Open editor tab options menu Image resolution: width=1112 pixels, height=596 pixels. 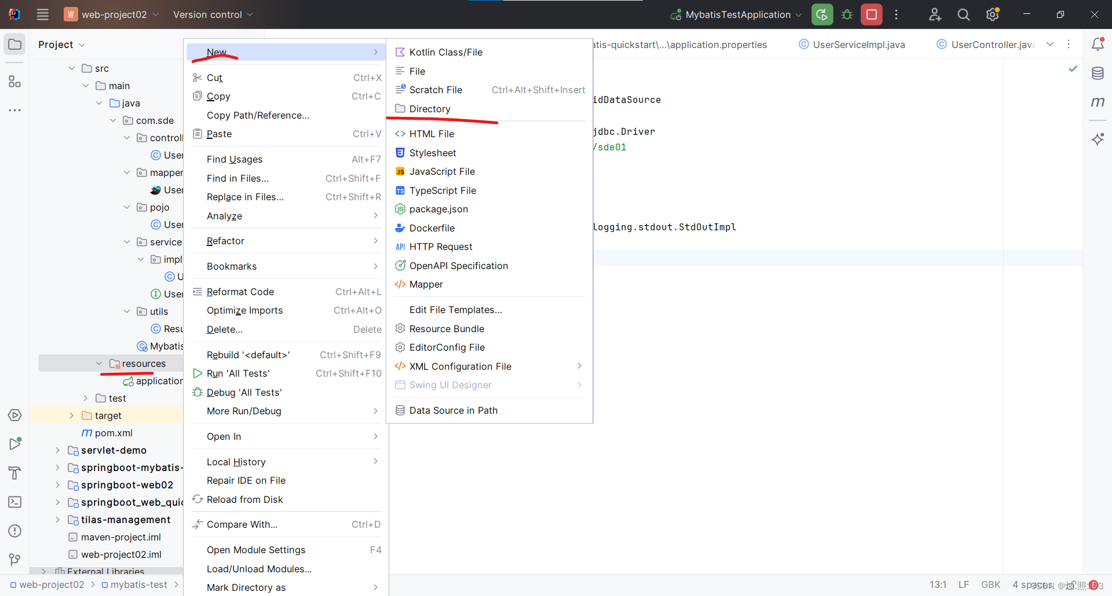pos(1069,45)
